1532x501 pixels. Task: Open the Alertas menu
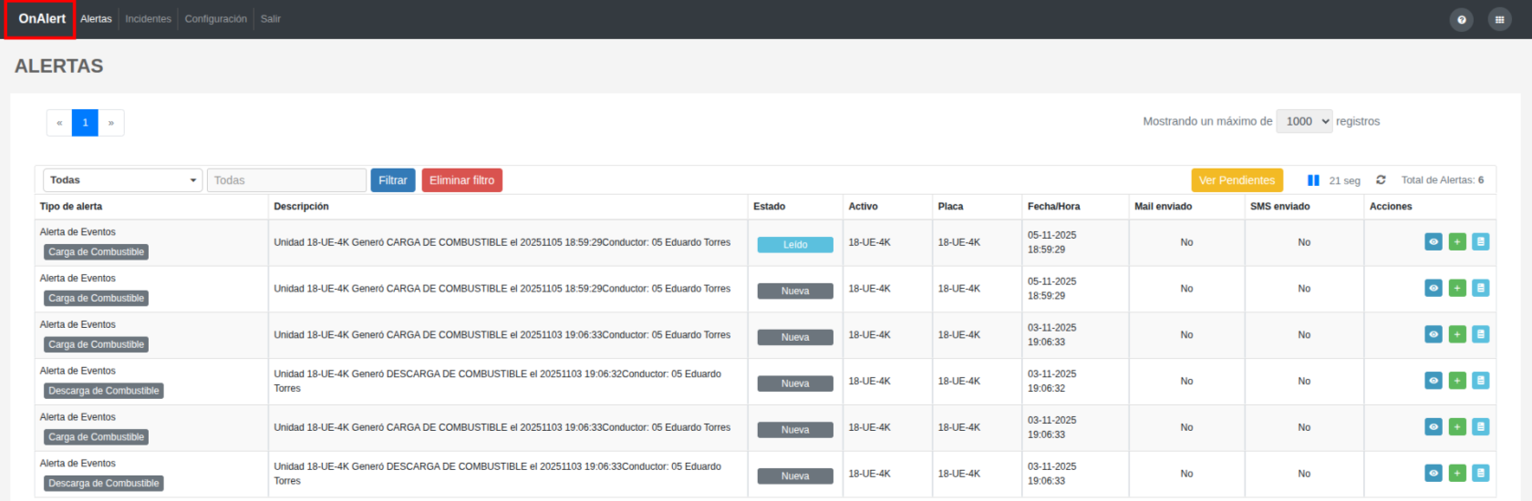[96, 19]
